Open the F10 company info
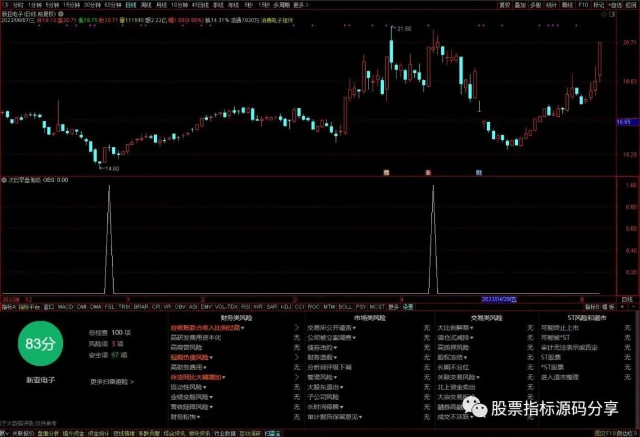The image size is (640, 437). (x=583, y=5)
